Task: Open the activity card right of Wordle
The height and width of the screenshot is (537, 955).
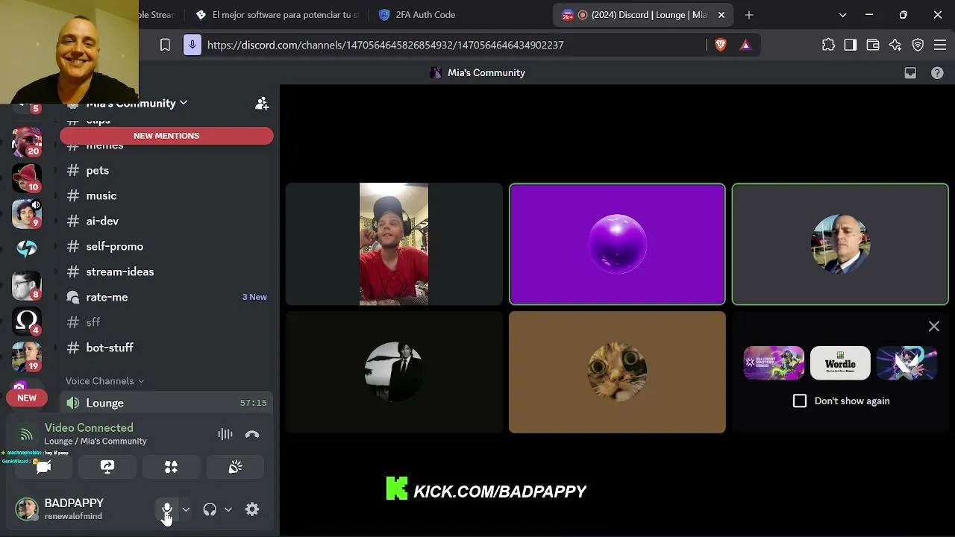Action: pos(907,363)
